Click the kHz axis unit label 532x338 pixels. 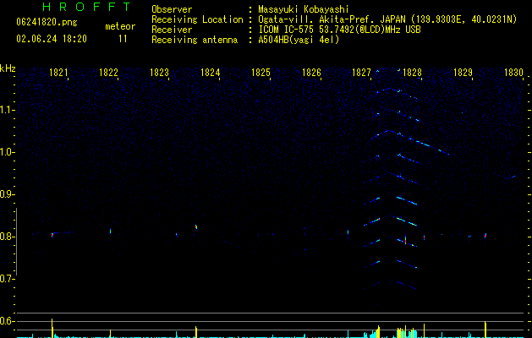8,68
